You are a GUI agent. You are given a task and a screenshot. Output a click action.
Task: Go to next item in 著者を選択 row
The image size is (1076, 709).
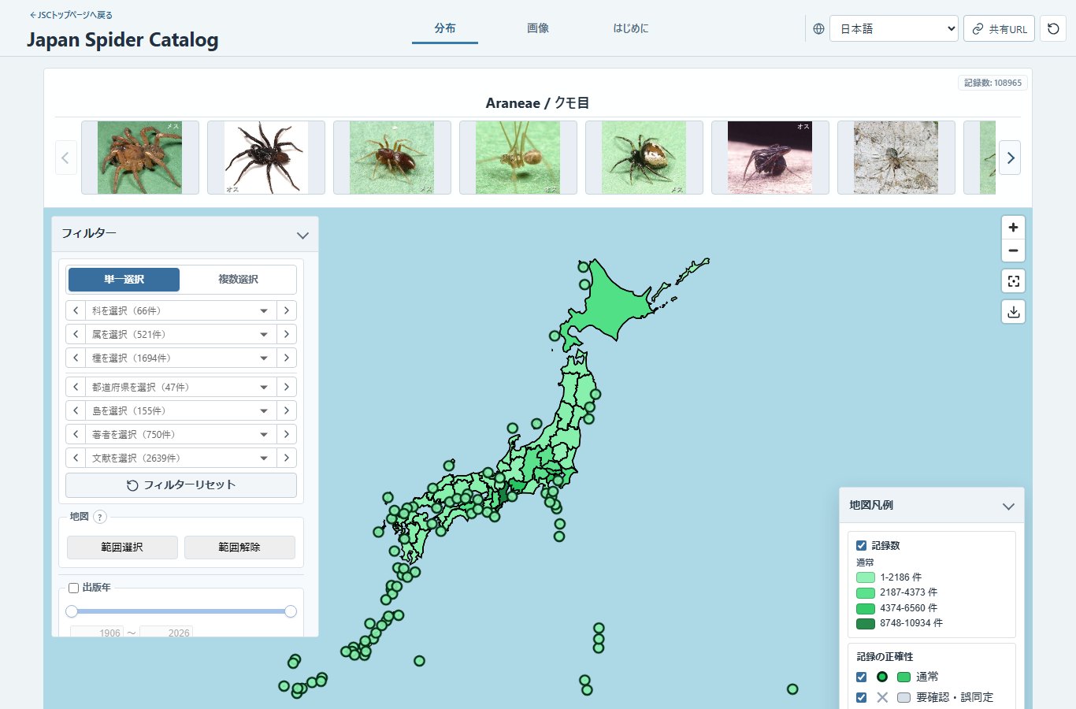pyautogui.click(x=287, y=435)
